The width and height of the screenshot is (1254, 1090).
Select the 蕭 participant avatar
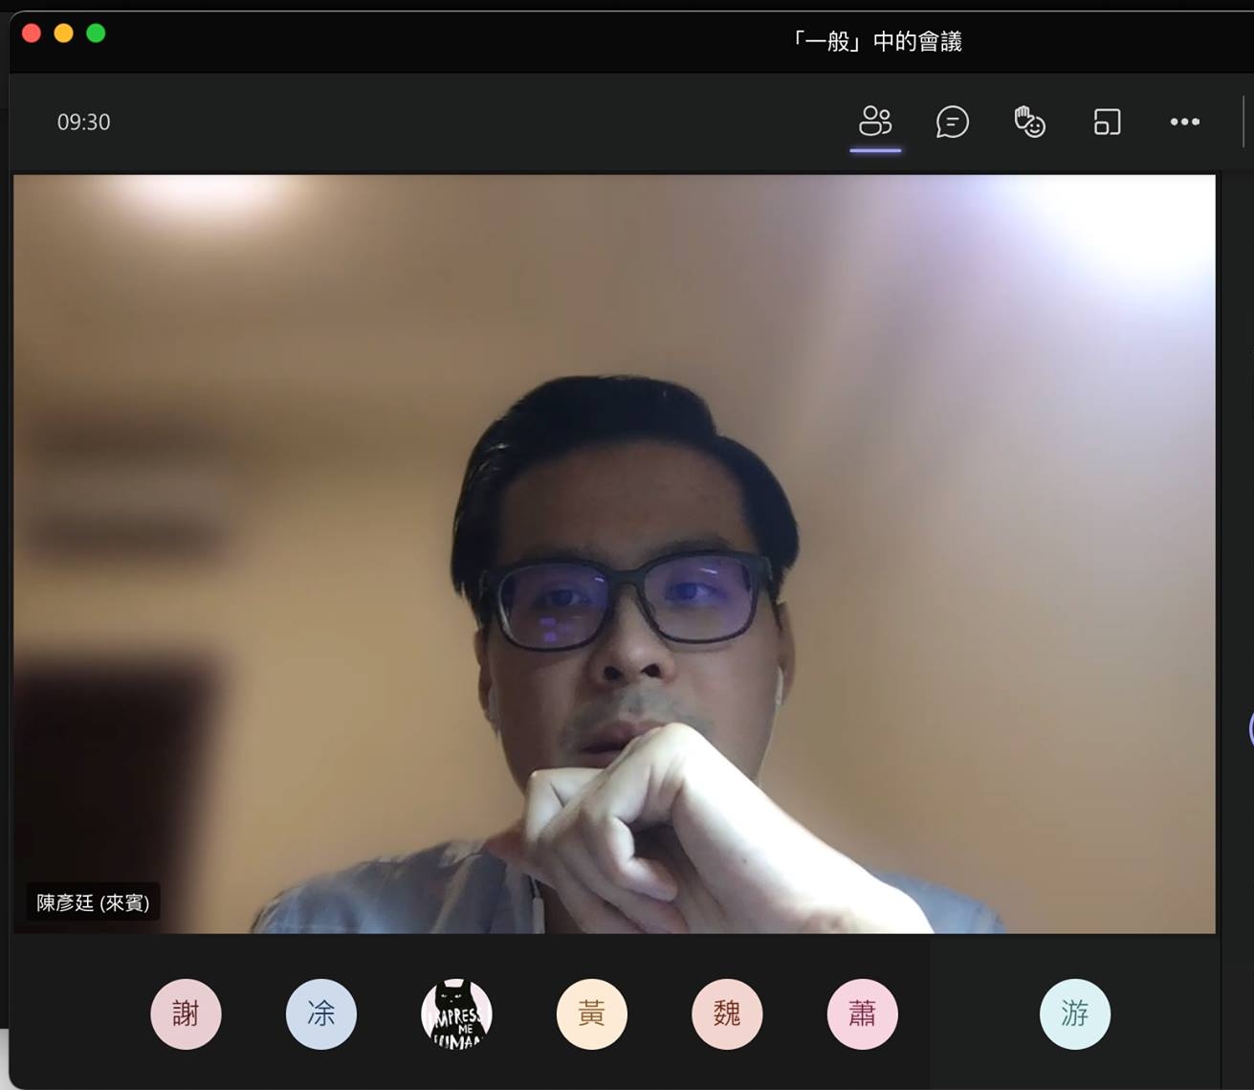coord(862,1013)
